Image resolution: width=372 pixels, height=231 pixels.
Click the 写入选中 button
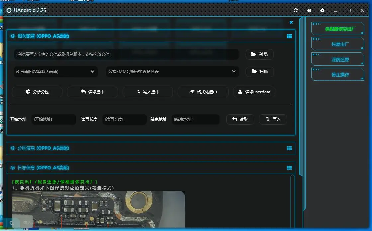click(148, 92)
